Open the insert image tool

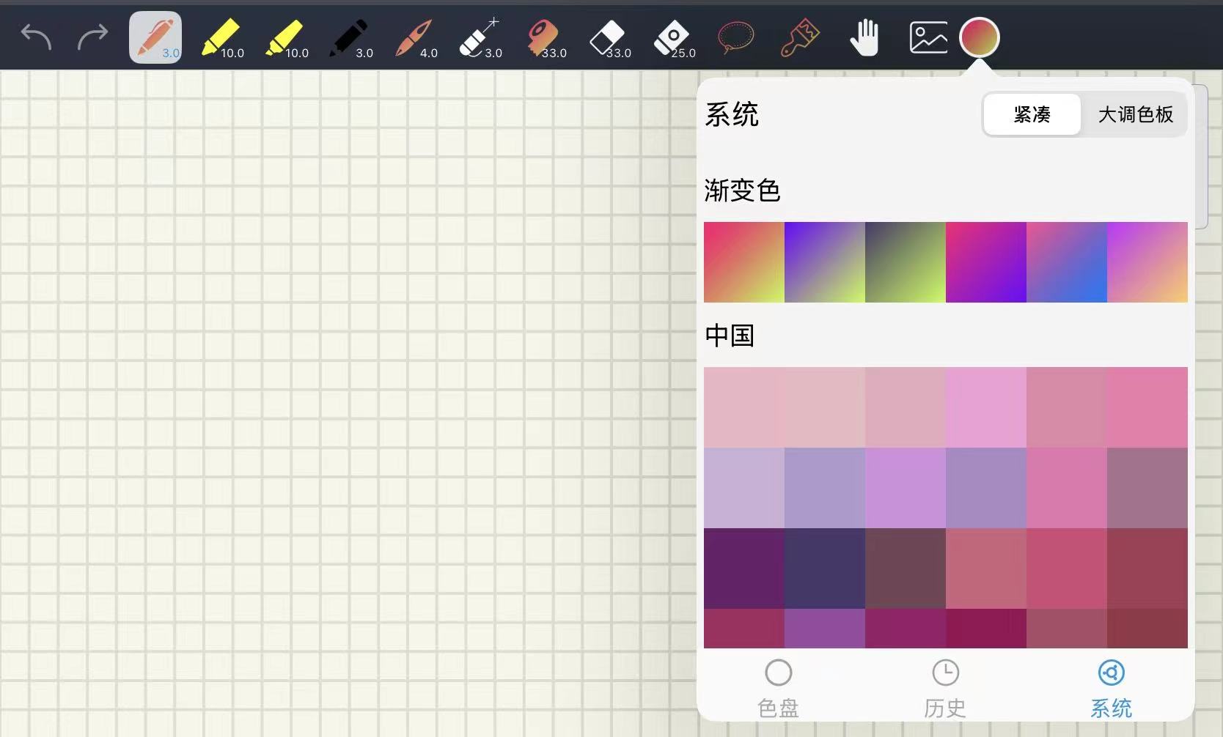coord(928,37)
